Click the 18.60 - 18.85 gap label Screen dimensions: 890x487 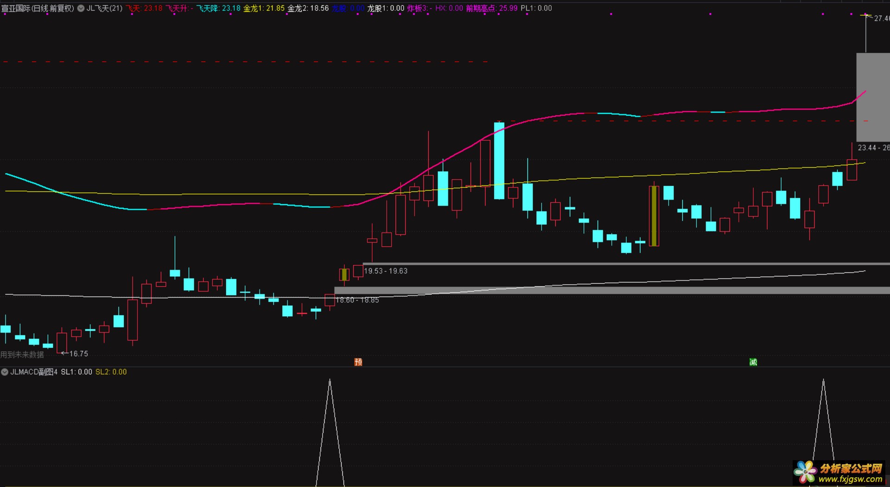(x=357, y=300)
